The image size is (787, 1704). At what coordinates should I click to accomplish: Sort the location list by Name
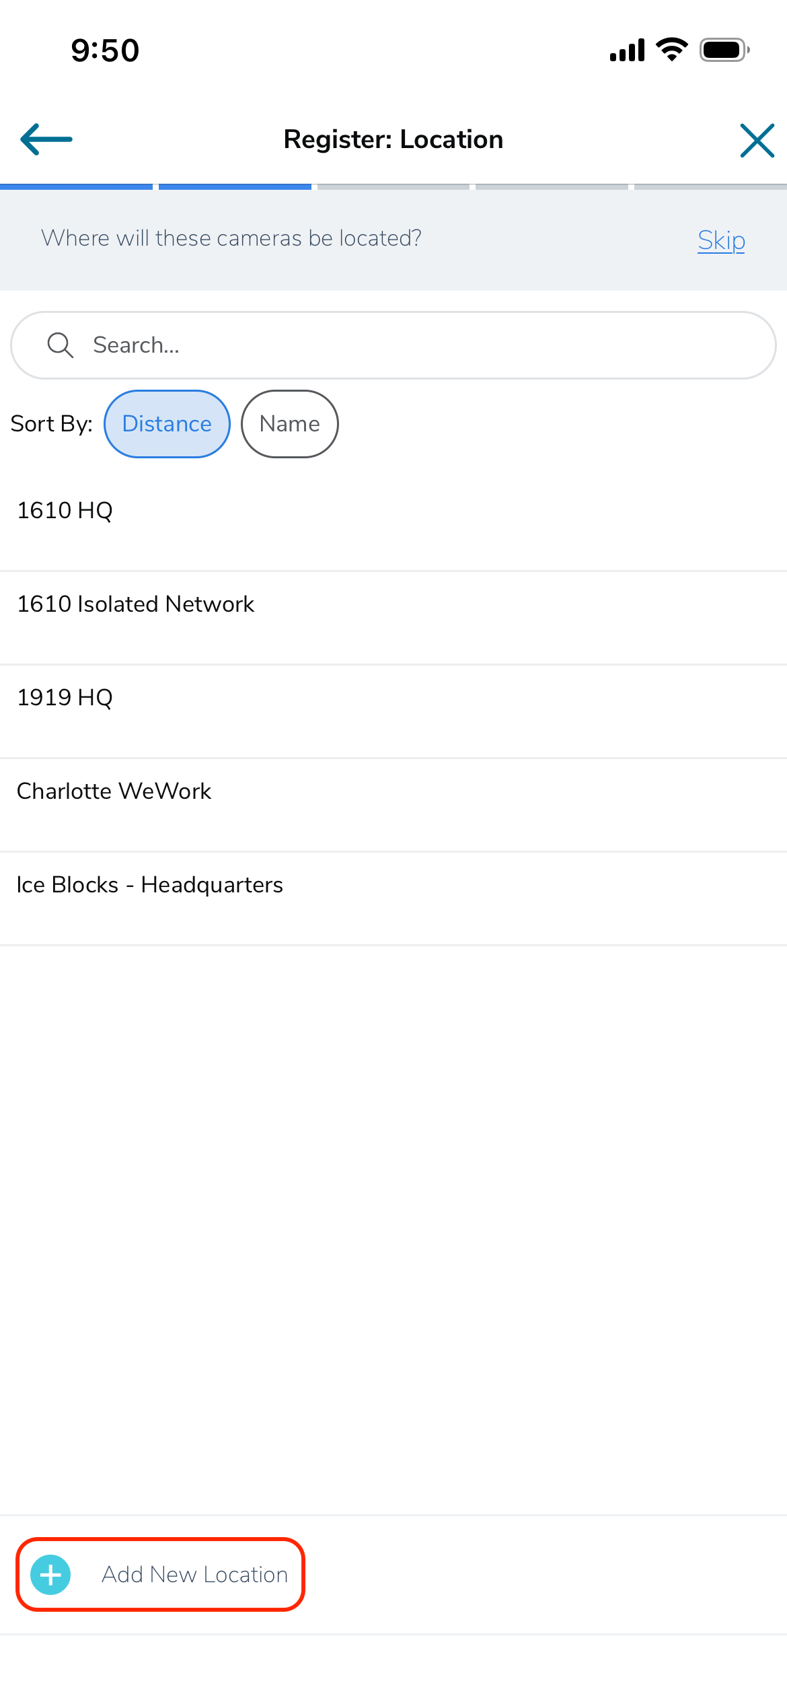coord(290,424)
